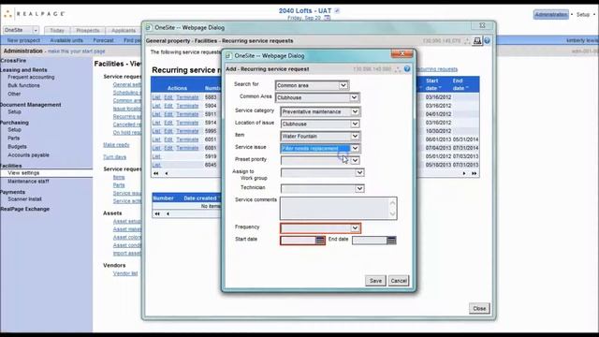
Task: Open New prospect in the blue menu bar
Action: [23, 40]
